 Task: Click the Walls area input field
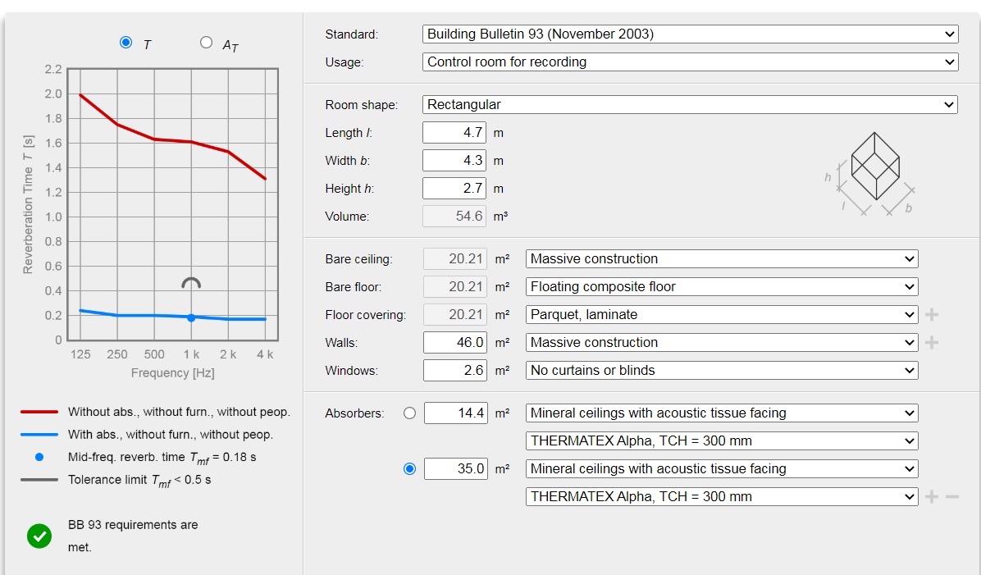(x=454, y=343)
